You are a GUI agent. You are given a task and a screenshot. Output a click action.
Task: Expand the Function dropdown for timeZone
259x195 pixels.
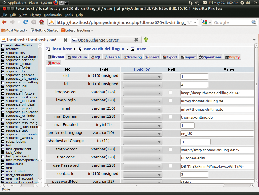(x=142, y=158)
